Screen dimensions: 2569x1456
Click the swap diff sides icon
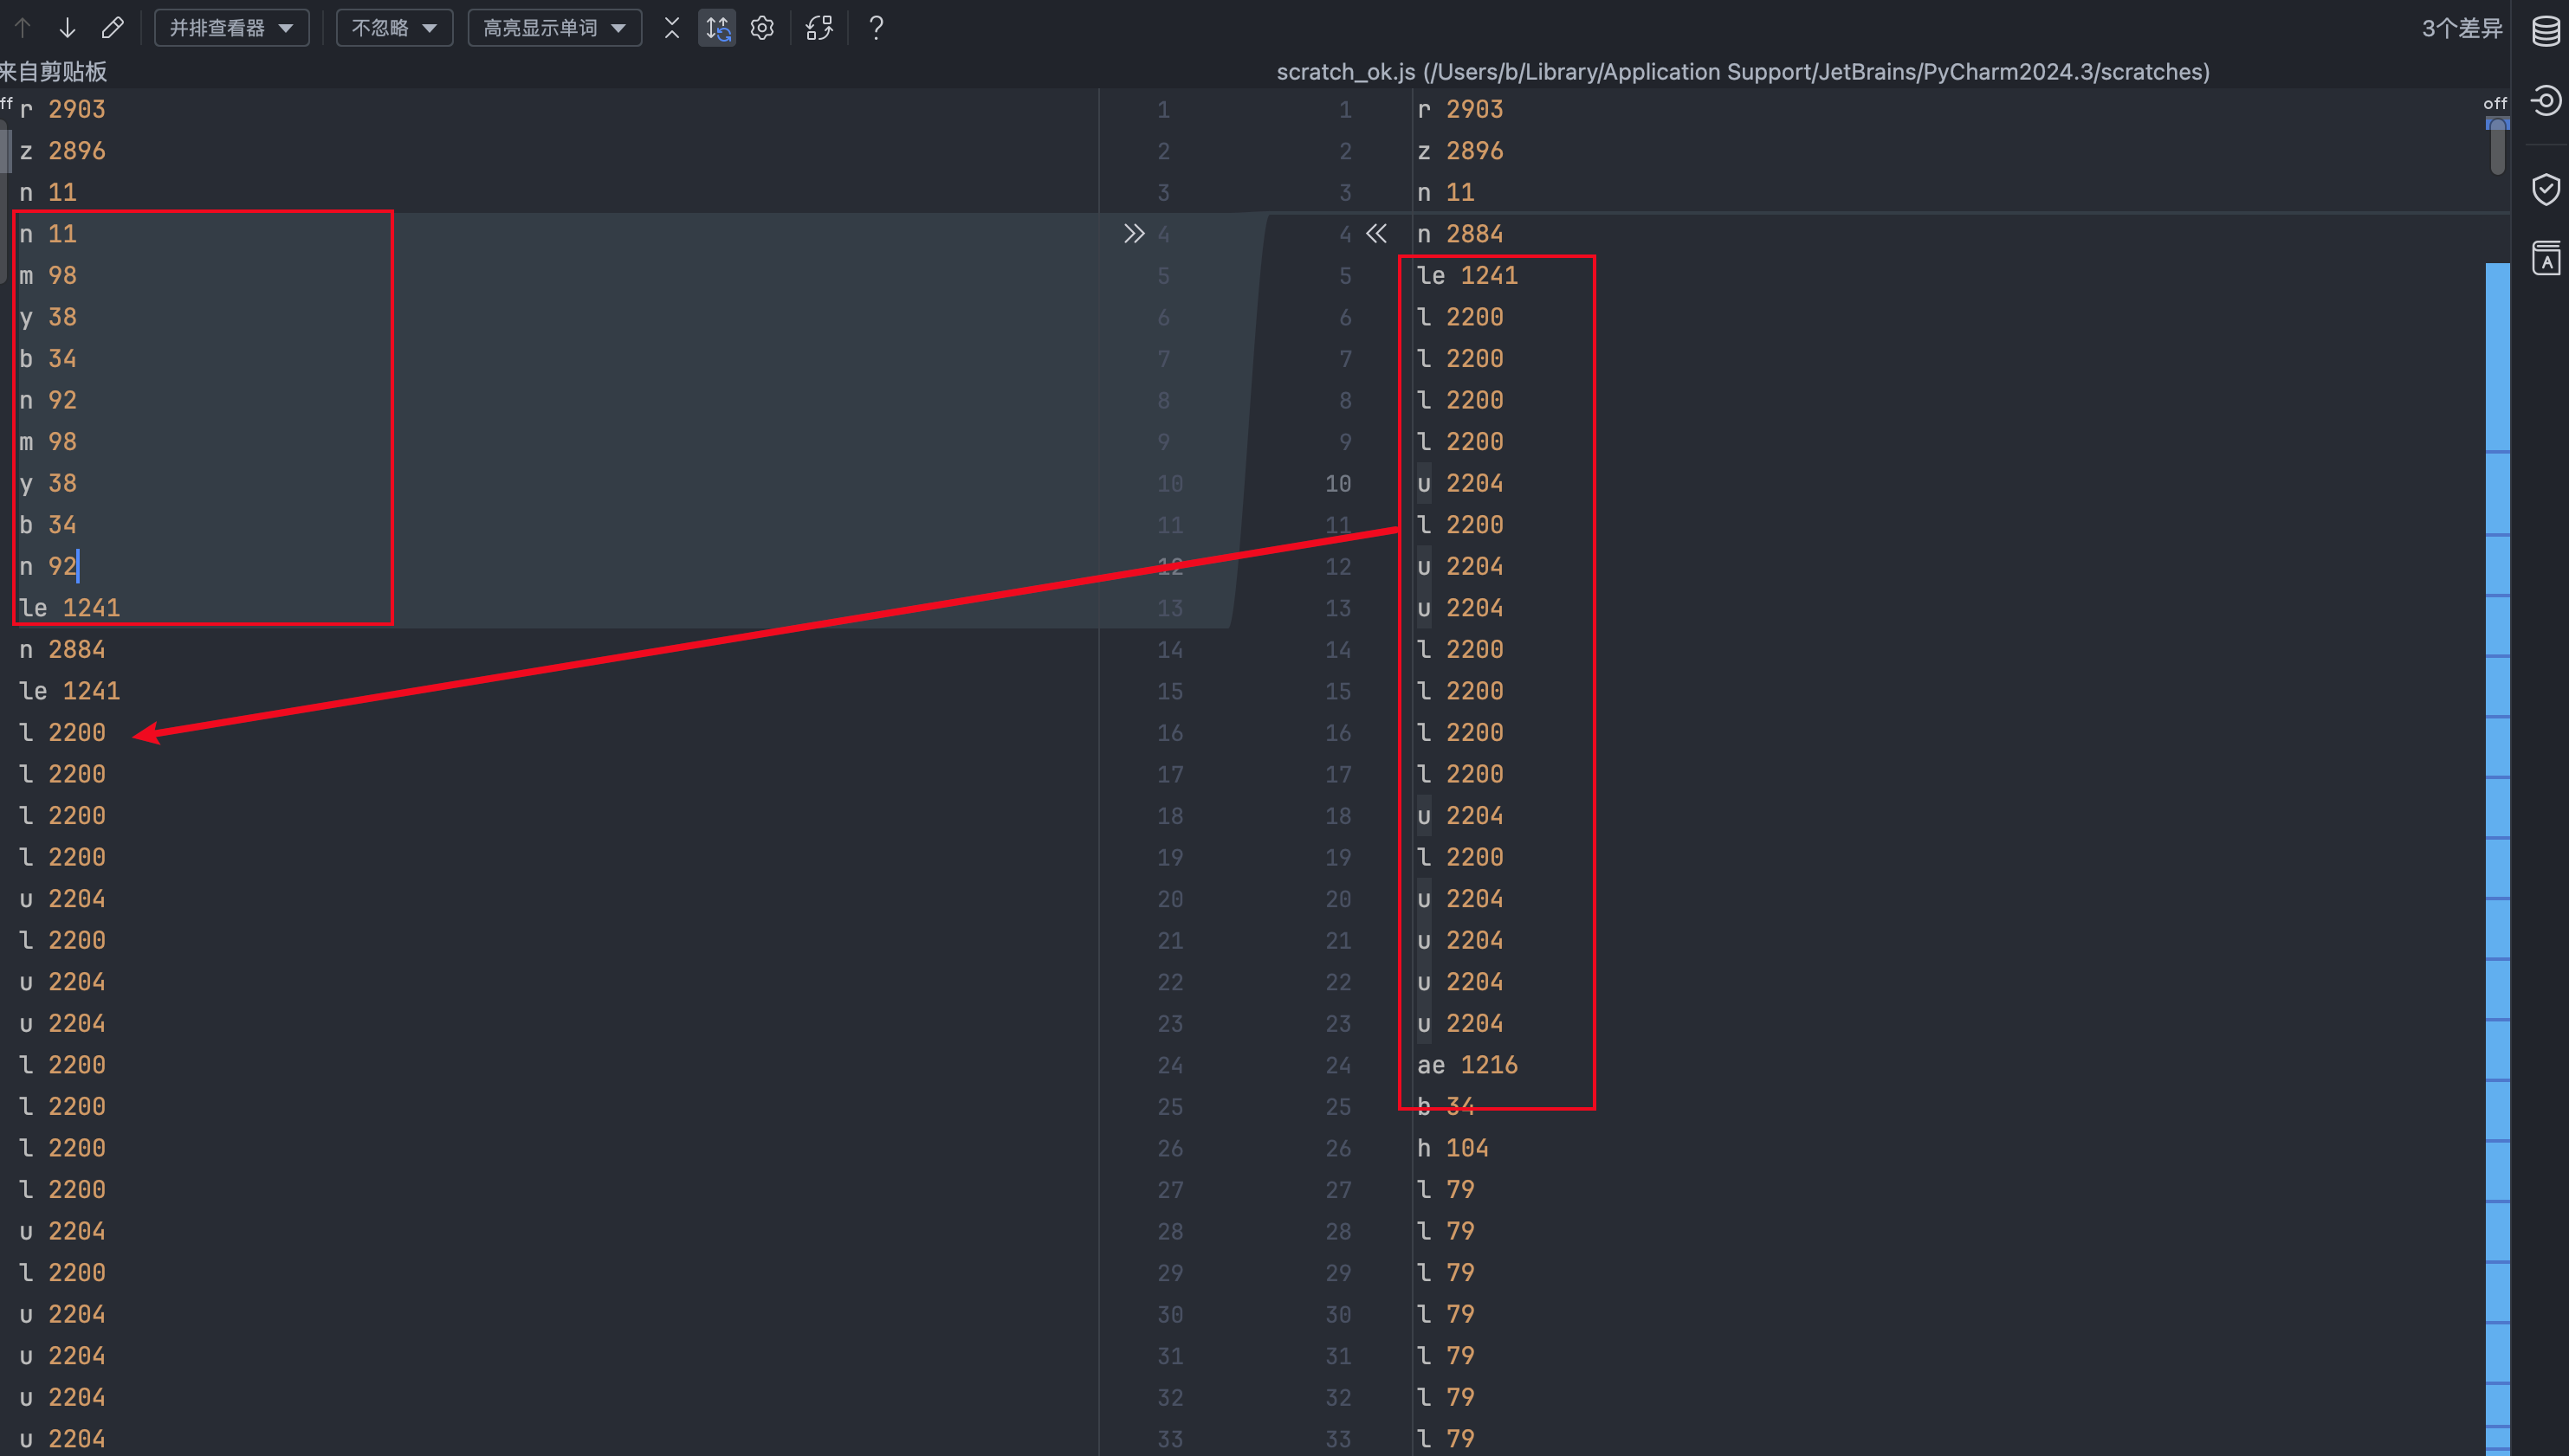(819, 28)
